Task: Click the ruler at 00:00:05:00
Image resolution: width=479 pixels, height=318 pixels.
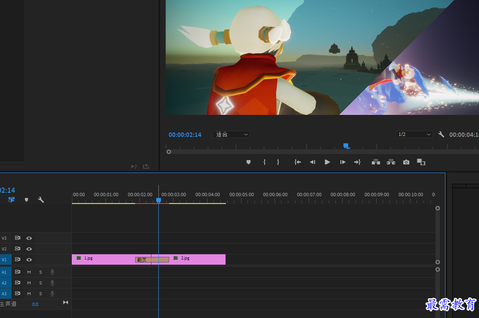Action: (241, 195)
